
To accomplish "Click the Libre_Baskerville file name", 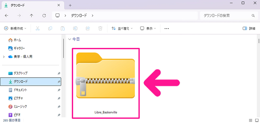I will [106, 112].
